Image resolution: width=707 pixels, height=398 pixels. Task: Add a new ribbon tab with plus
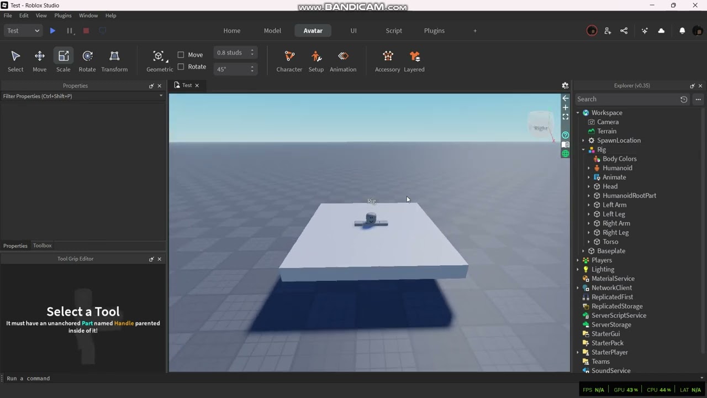tap(475, 31)
